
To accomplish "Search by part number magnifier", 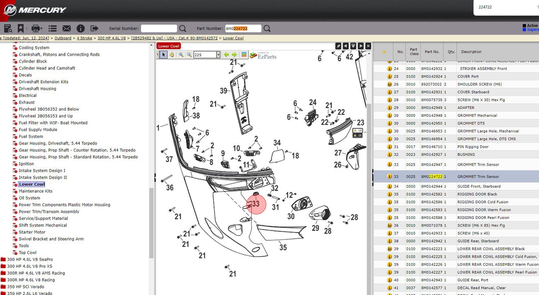I will pyautogui.click(x=267, y=28).
